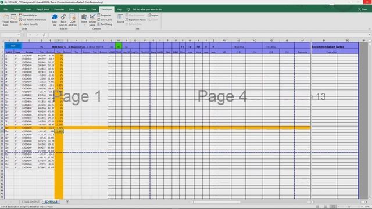Open Excel Add-ins manager

pyautogui.click(x=63, y=20)
